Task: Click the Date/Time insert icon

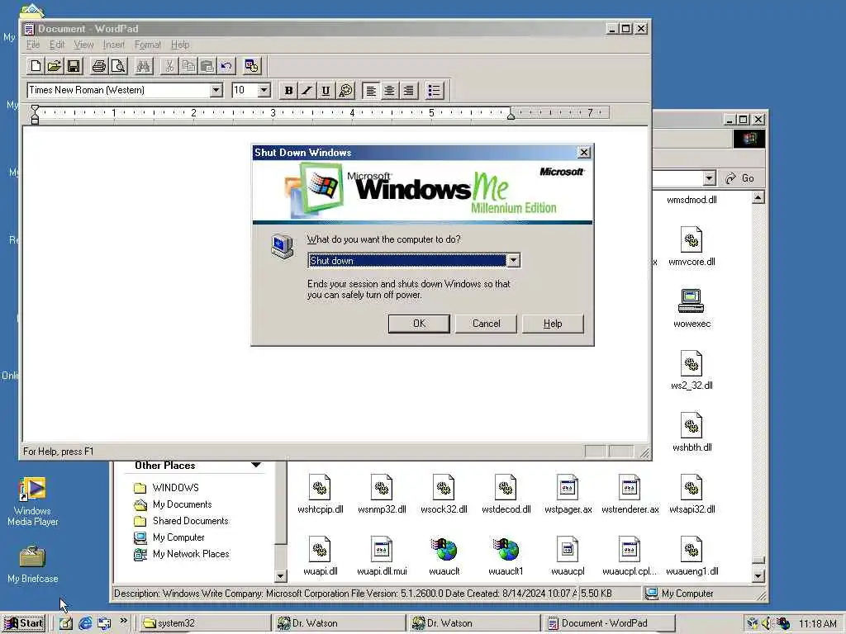Action: [x=251, y=66]
